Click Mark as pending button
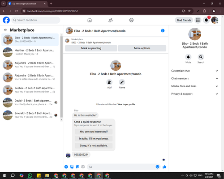The width and height of the screenshot is (224, 179). 91,48
